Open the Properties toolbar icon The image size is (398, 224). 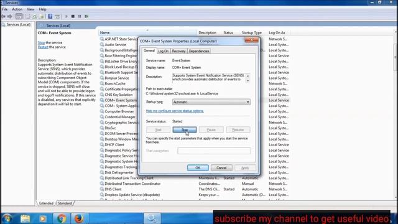27,17
